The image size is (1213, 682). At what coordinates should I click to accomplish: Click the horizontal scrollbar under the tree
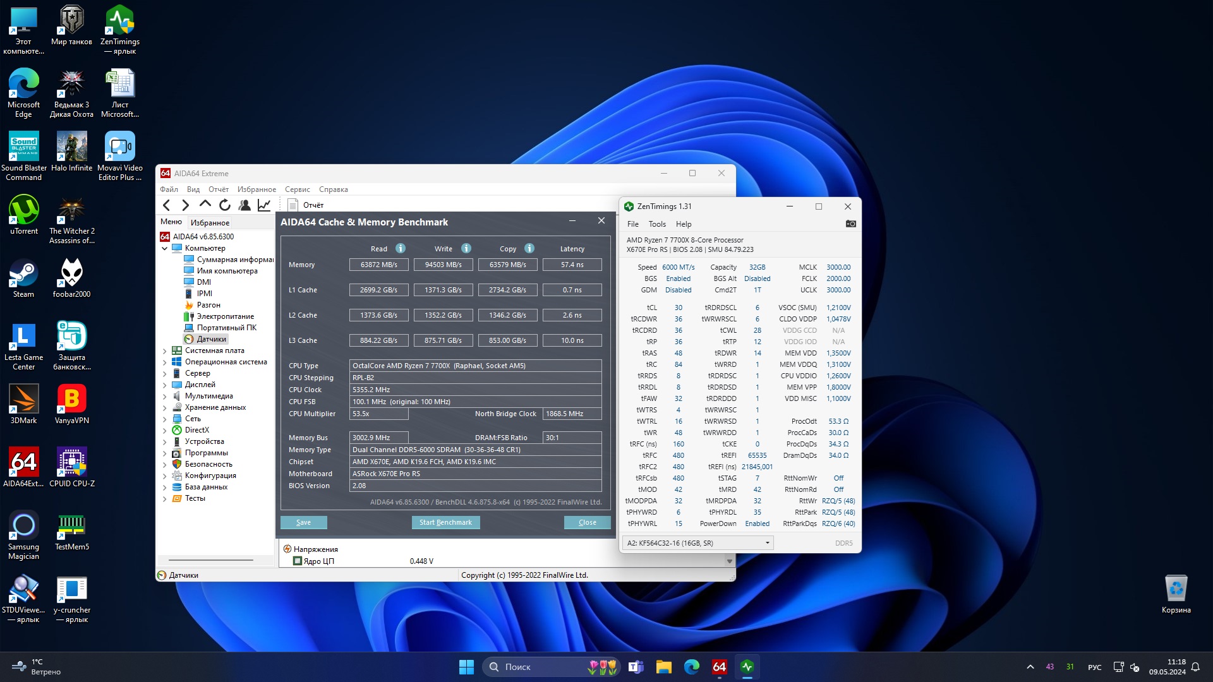(x=211, y=560)
